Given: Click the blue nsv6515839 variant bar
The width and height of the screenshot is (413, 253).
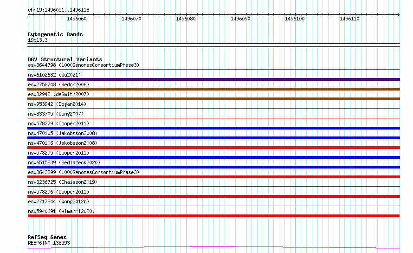Looking at the screenshot, I should tap(213, 167).
